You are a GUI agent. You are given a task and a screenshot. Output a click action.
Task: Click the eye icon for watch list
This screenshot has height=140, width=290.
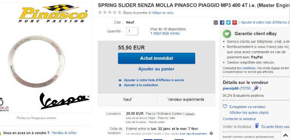(120, 80)
